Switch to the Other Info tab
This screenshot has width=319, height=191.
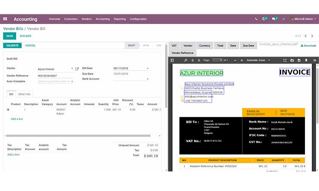coord(24,94)
